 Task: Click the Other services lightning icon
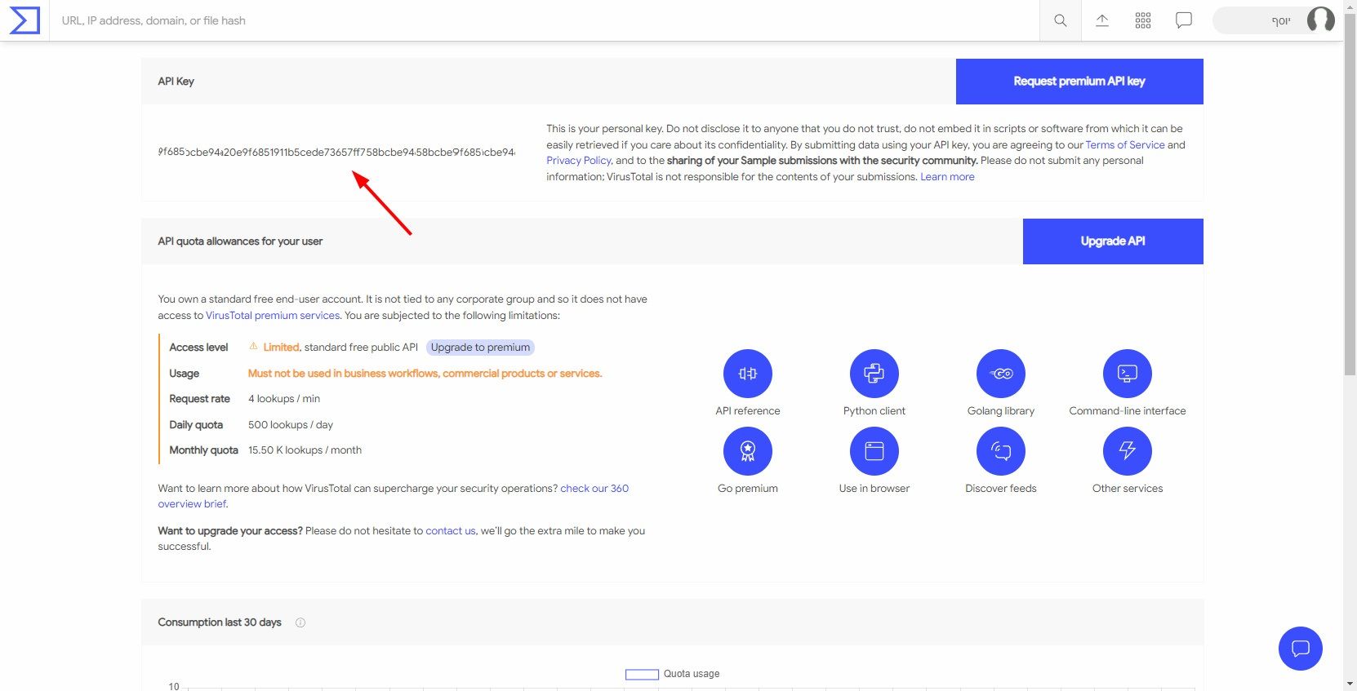[x=1127, y=451]
